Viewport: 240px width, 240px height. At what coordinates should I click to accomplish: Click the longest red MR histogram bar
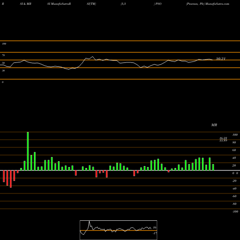coord(11,179)
